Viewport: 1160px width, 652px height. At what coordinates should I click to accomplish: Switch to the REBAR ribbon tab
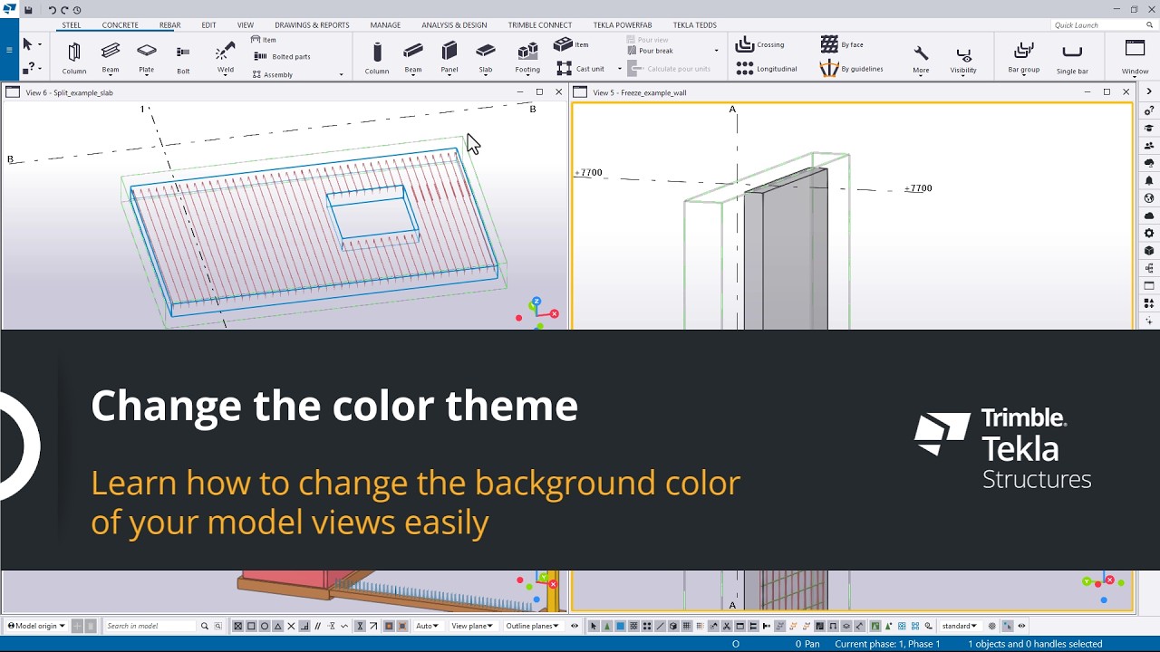(169, 25)
